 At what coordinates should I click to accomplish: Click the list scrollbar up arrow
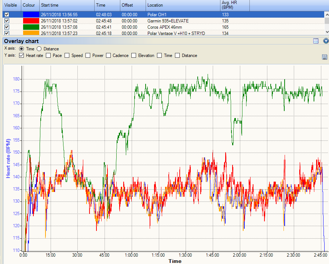327,15
